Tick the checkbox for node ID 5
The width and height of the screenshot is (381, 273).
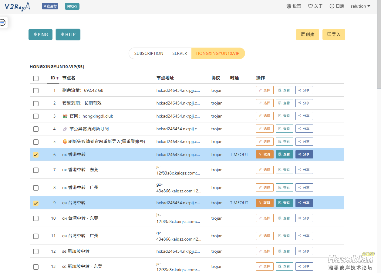pos(36,142)
